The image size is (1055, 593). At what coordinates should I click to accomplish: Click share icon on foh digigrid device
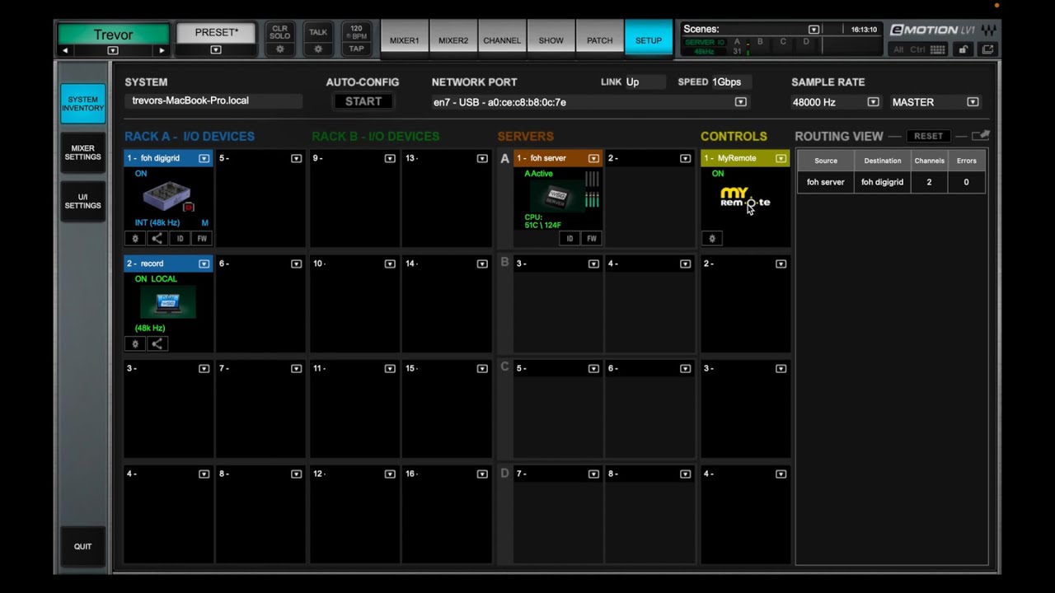click(157, 238)
